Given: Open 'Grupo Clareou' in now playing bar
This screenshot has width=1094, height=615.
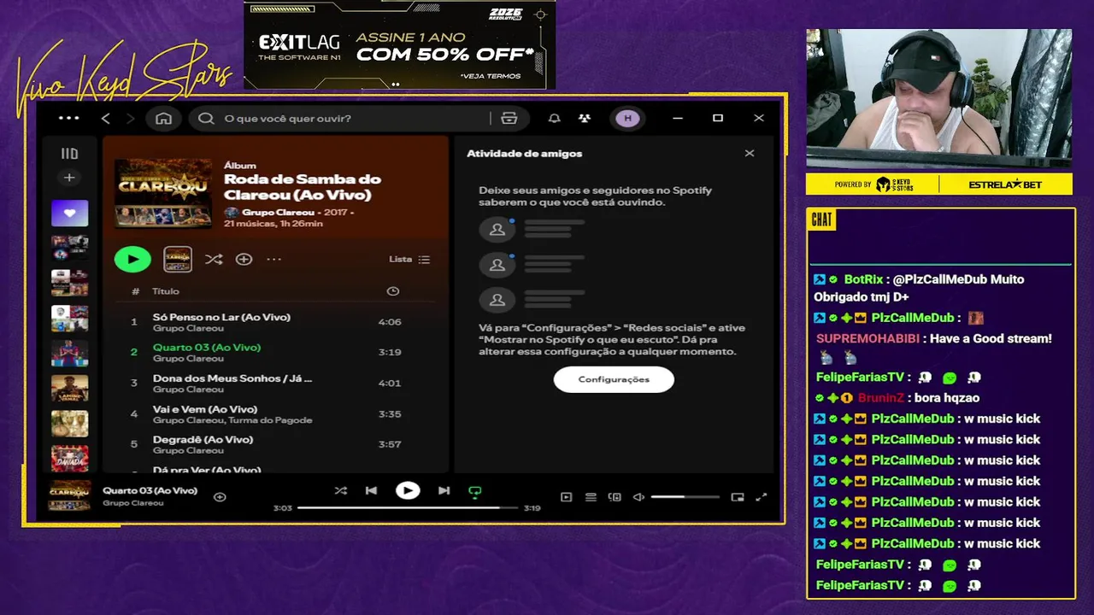Looking at the screenshot, I should [133, 503].
